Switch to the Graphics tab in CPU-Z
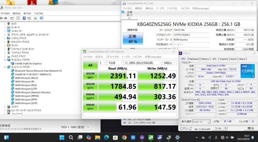 [224, 59]
